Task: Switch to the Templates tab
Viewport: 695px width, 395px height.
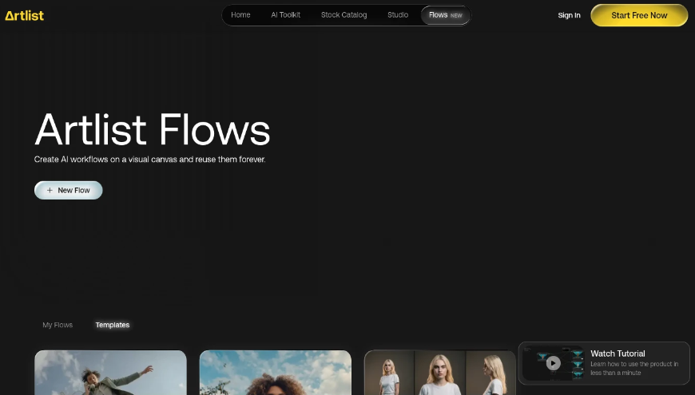Action: pyautogui.click(x=113, y=325)
